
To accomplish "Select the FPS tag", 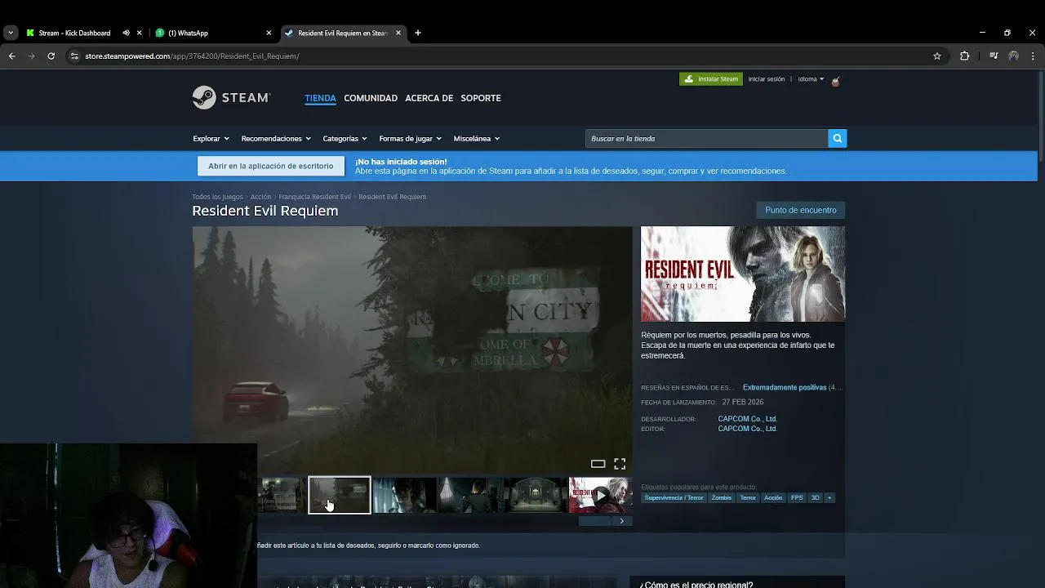I will [797, 497].
